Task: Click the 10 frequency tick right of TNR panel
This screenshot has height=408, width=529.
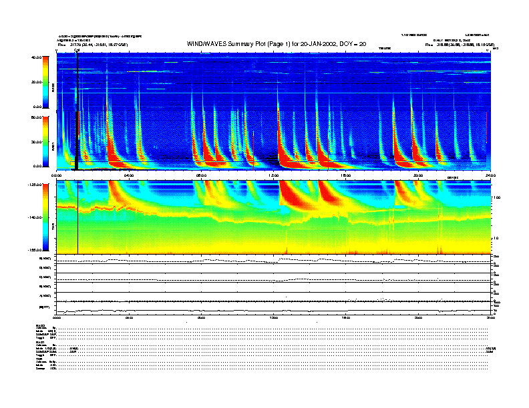Action: tap(496, 239)
